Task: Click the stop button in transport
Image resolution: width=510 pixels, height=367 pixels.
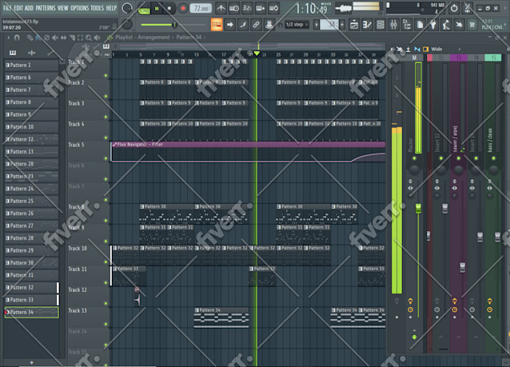Action: tap(169, 9)
